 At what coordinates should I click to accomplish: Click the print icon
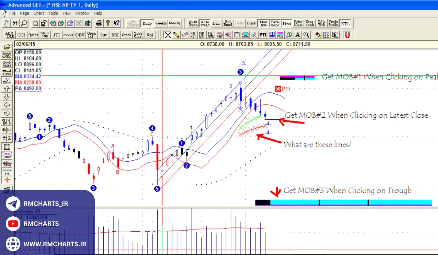(99, 23)
